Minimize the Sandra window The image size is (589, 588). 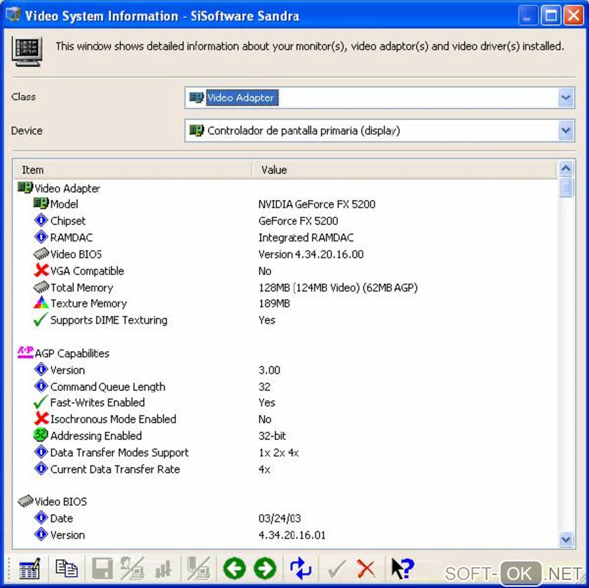click(527, 16)
